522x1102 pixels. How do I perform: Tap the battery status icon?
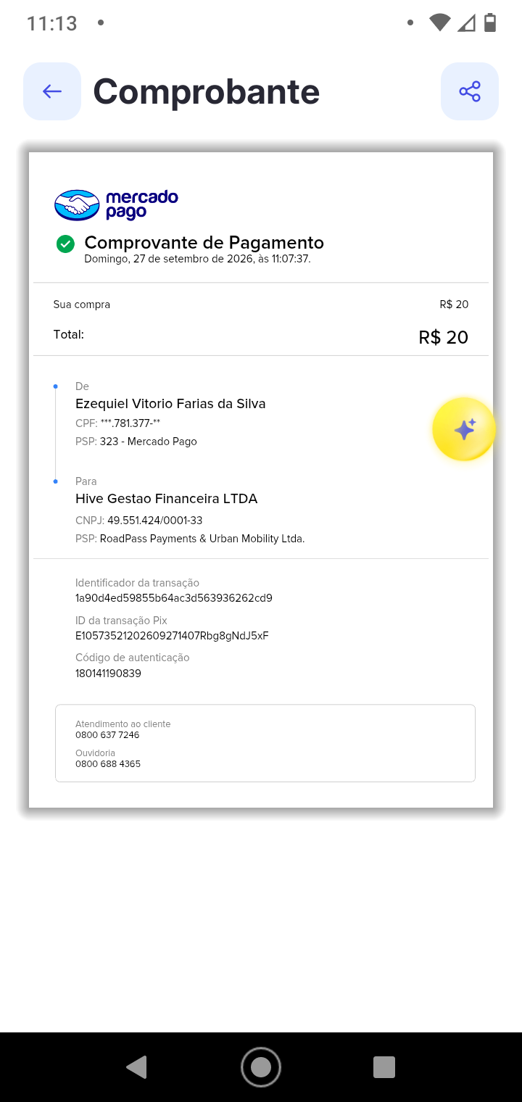tap(490, 22)
